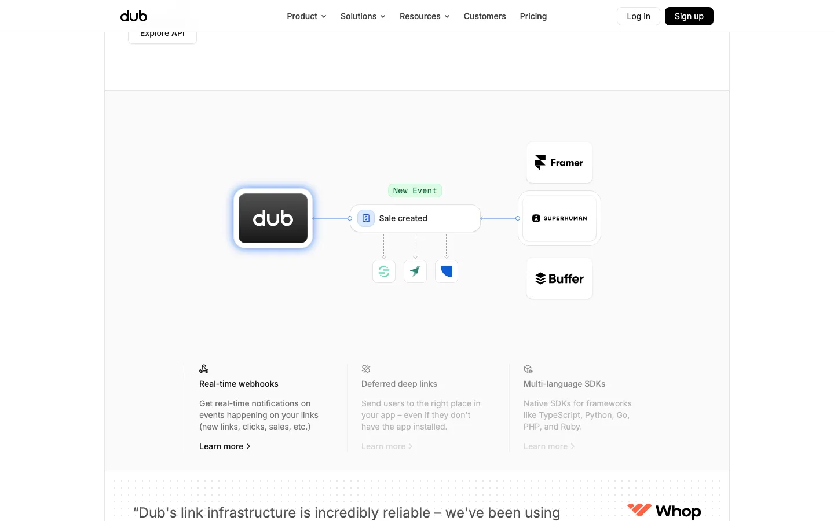
Task: Click the Multi-language SDKs description text
Action: point(577,415)
